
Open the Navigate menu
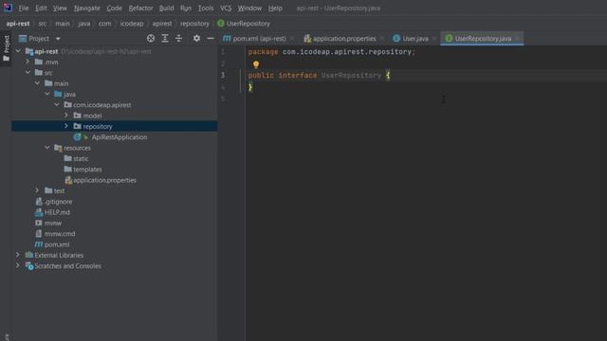click(x=86, y=9)
